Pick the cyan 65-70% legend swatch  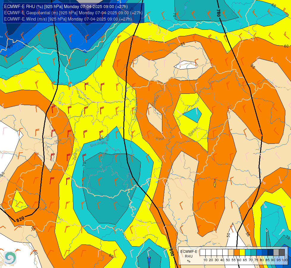pyautogui.click(x=248, y=253)
